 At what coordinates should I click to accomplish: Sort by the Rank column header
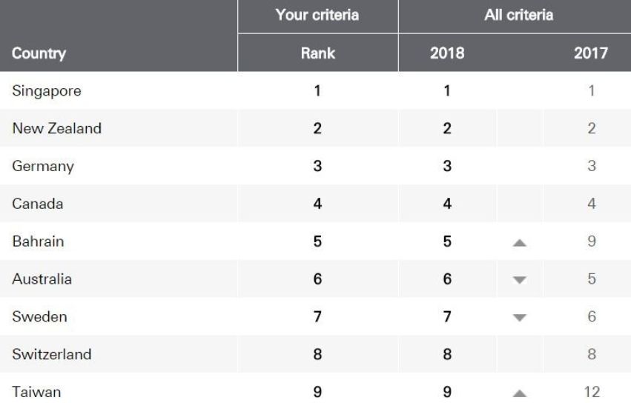pos(317,53)
